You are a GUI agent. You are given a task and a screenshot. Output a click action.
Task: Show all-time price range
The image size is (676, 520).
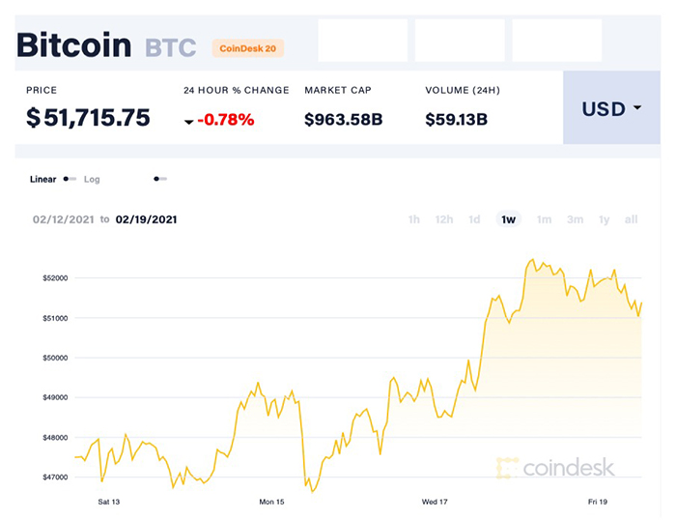(631, 219)
